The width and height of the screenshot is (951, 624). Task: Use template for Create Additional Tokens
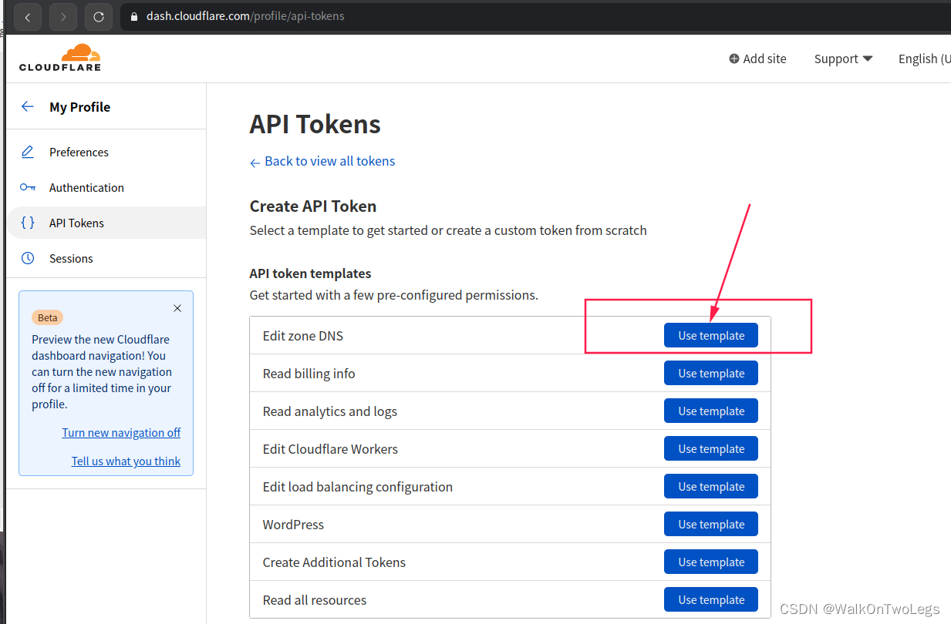pos(711,562)
